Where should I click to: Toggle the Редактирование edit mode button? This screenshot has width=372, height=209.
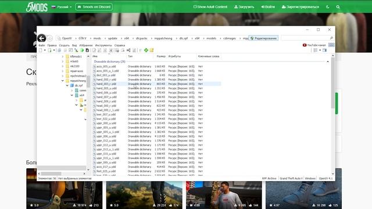point(263,38)
